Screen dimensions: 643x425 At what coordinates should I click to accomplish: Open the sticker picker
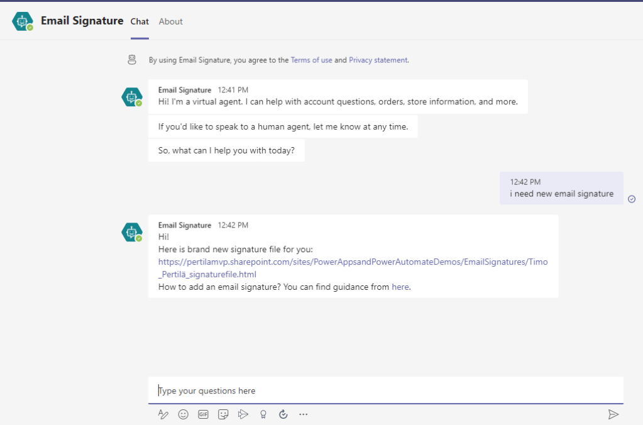223,414
